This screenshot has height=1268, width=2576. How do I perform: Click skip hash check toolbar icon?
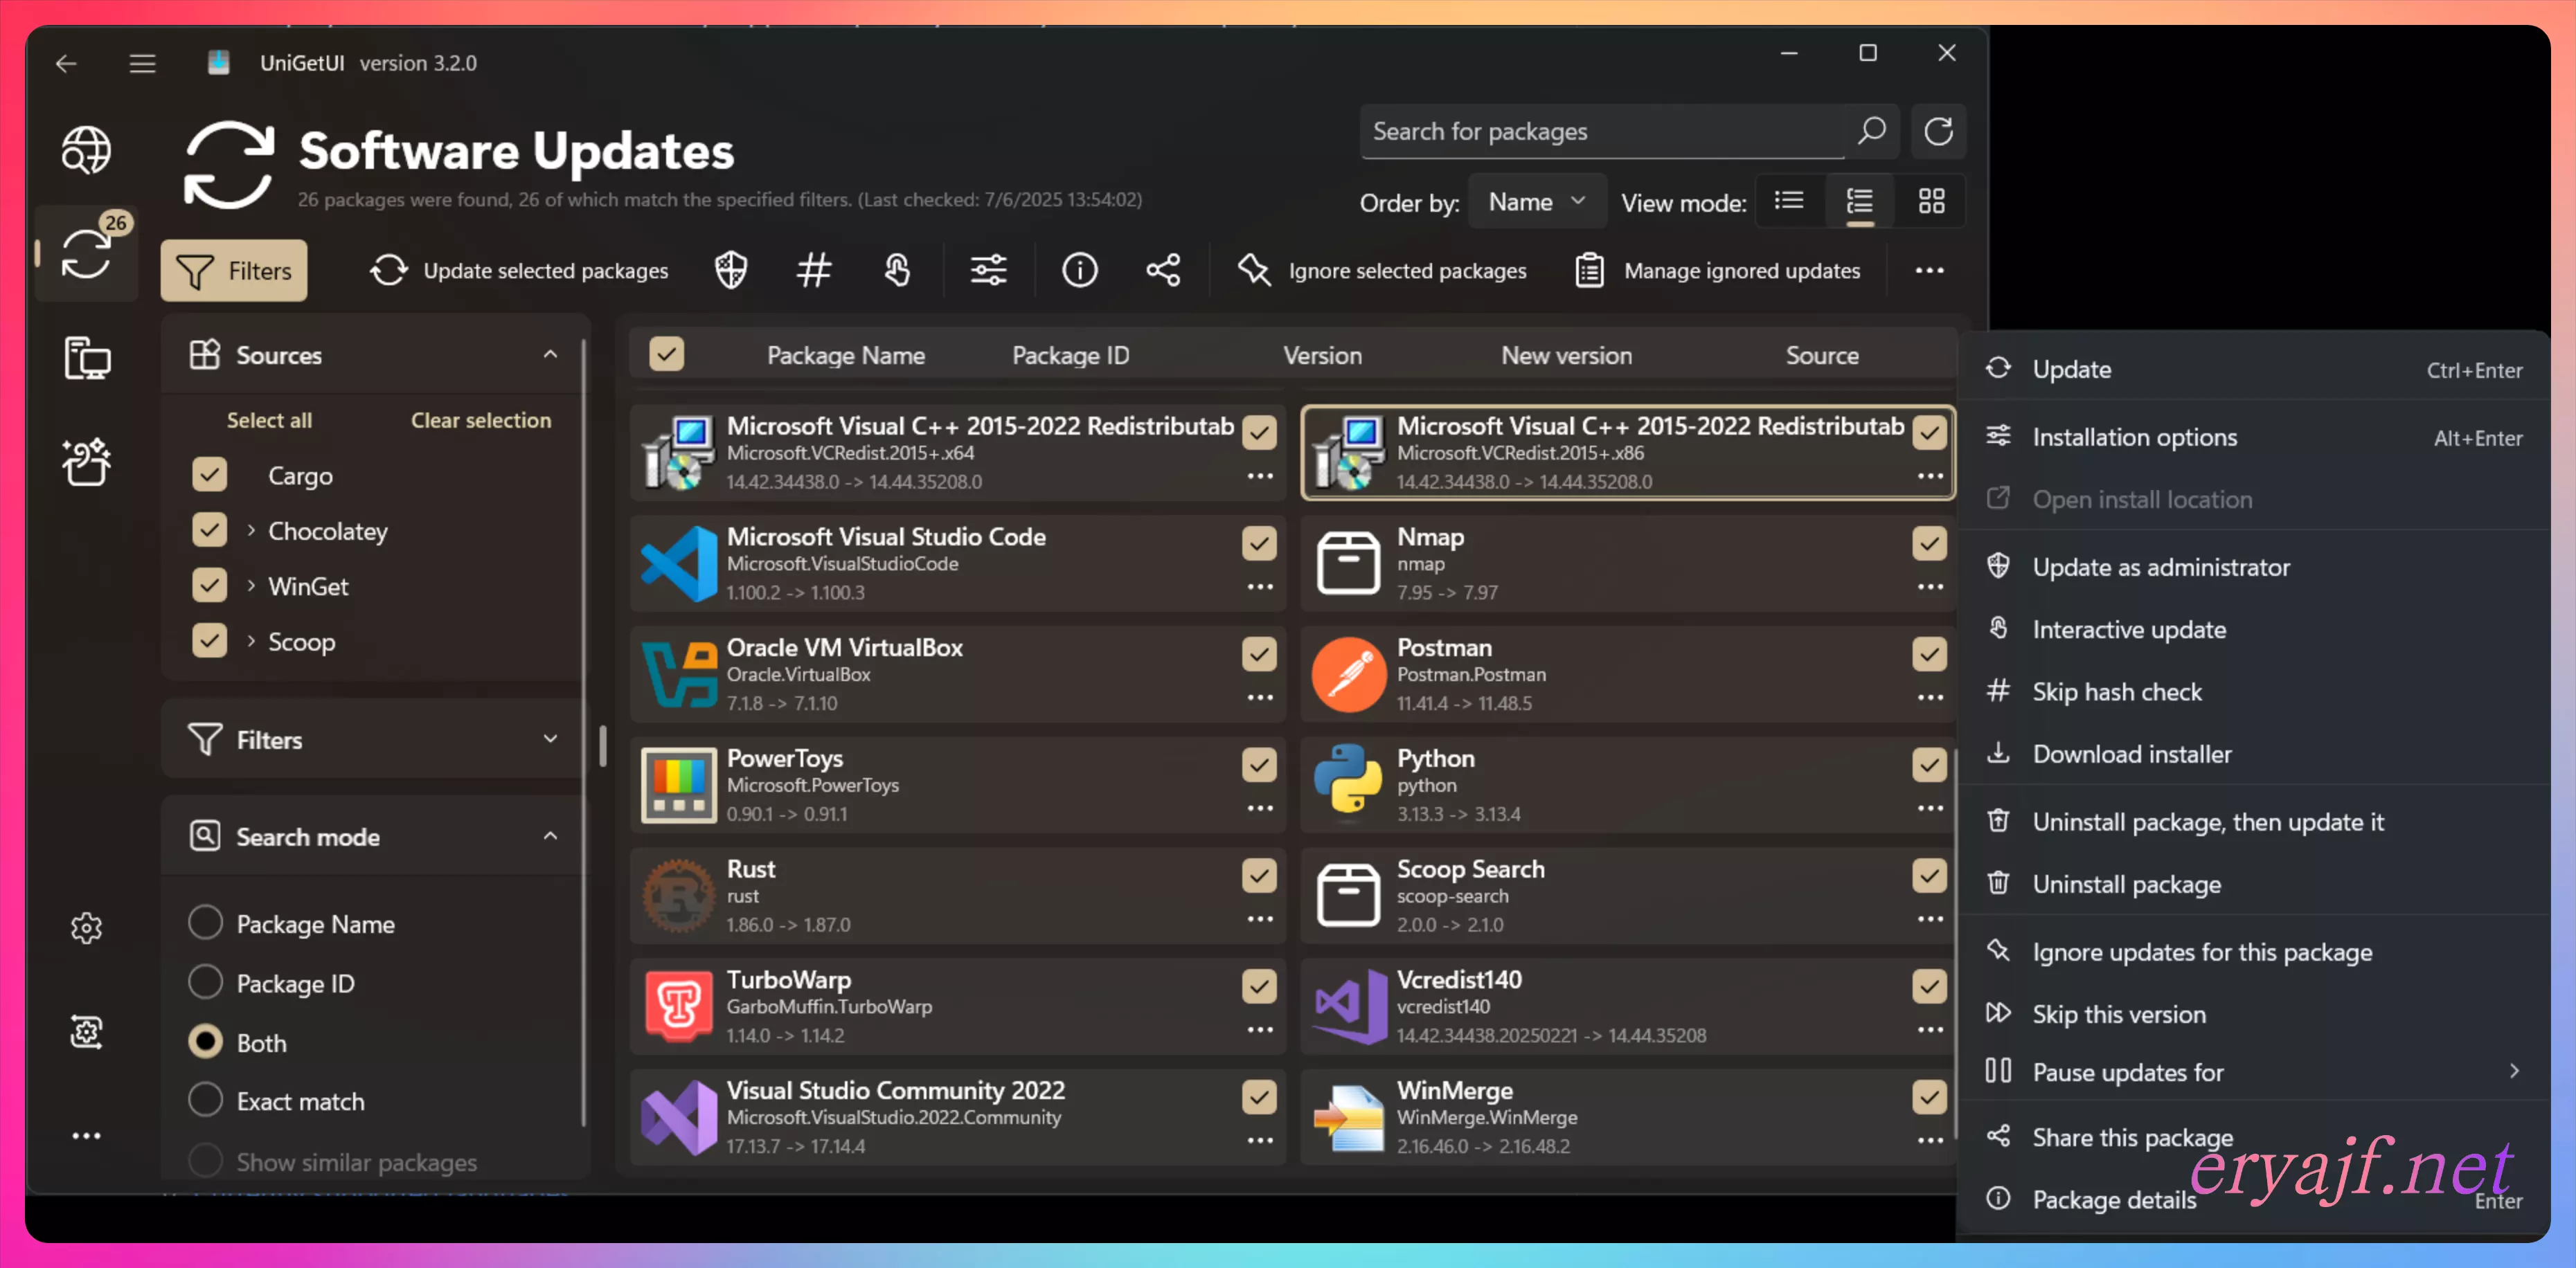click(x=814, y=270)
